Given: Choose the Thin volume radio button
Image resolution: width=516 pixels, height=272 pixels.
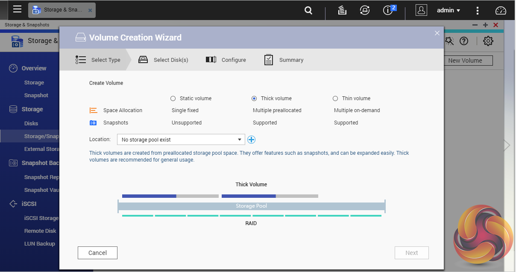Looking at the screenshot, I should (335, 98).
